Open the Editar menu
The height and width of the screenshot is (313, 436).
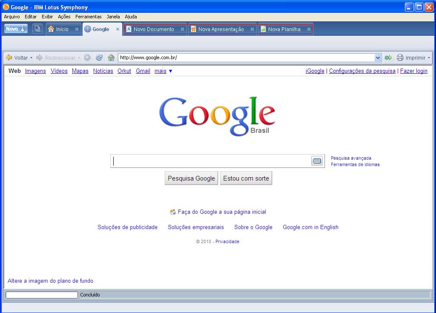[31, 17]
